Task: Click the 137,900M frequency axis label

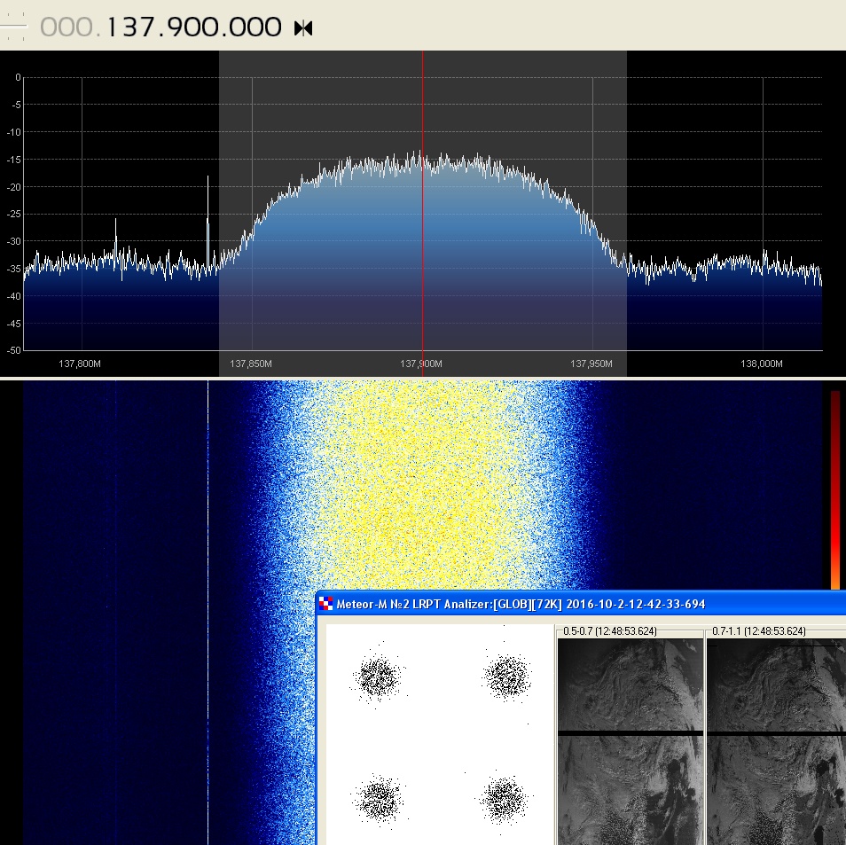Action: (x=421, y=364)
